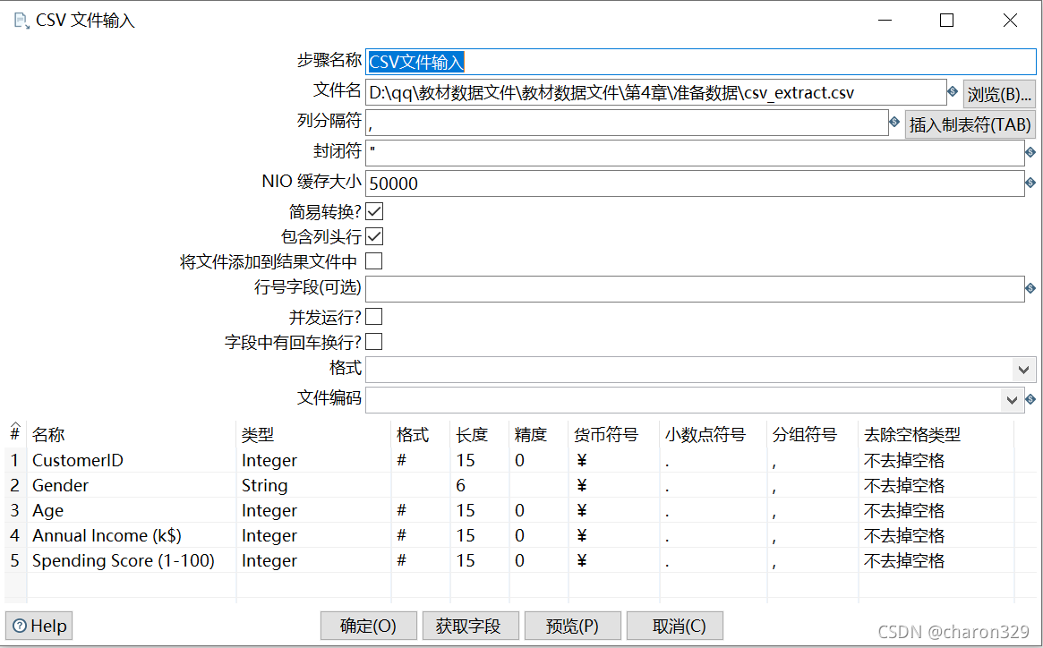Click the CSV step icon in the title bar

pos(20,19)
